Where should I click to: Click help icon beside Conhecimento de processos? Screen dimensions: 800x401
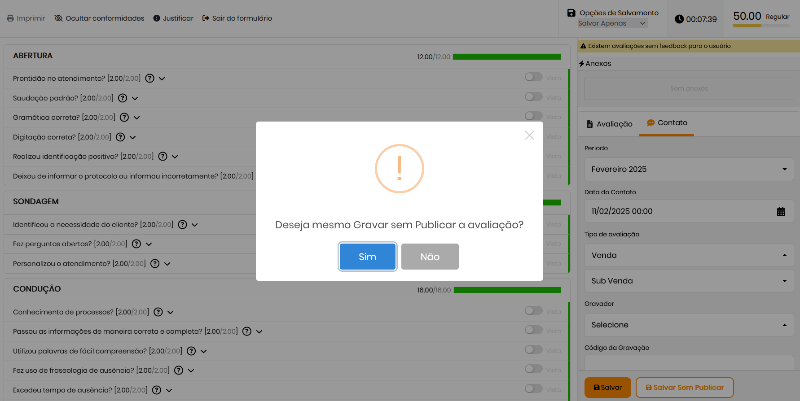pos(158,312)
